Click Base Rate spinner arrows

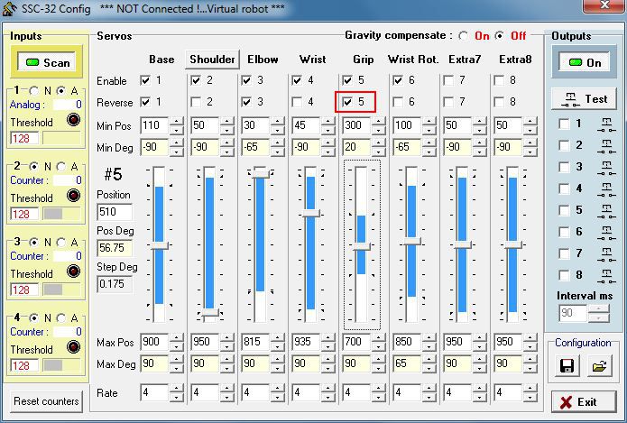click(x=176, y=393)
